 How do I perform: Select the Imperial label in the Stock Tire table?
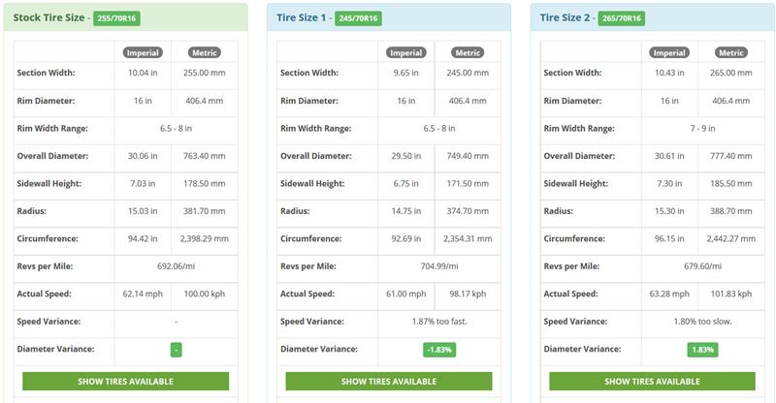(x=143, y=52)
